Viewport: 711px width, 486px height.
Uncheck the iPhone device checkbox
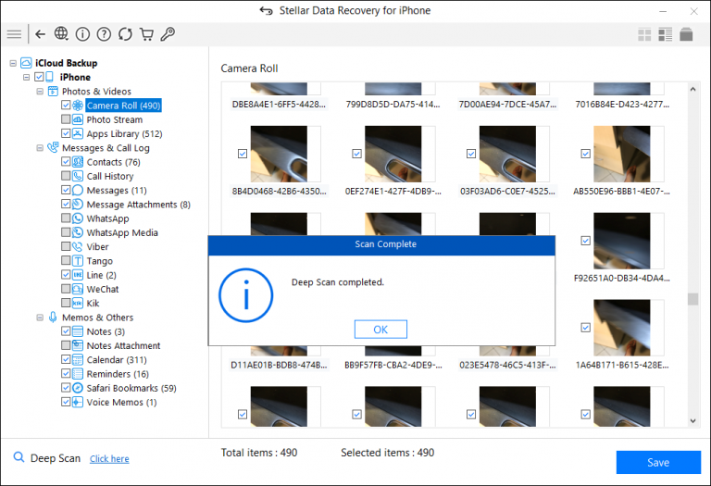click(39, 77)
